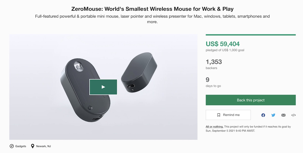The height and width of the screenshot is (153, 303).
Task: Click the 1,353 backers count
Action: coord(214,62)
